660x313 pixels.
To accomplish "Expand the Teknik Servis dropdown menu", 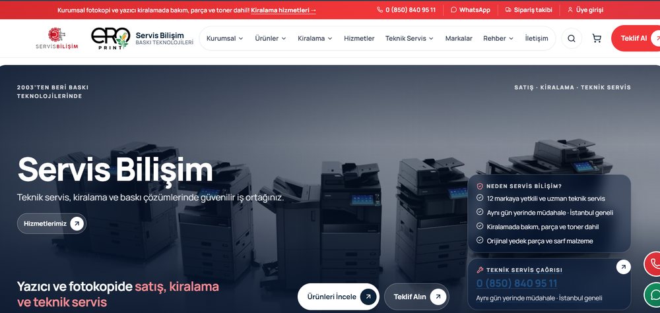I will point(409,38).
